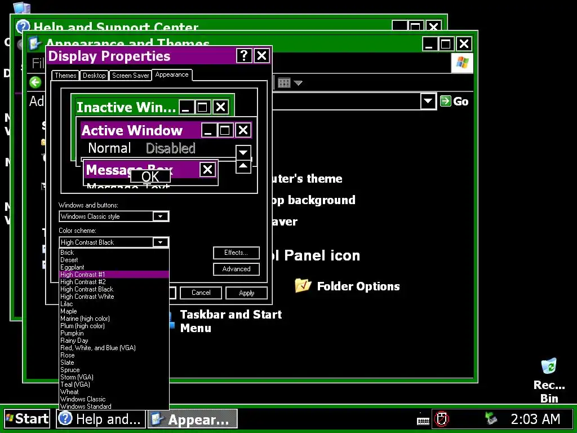
Task: Click the clock showing 2:03 AM
Action: (x=535, y=419)
